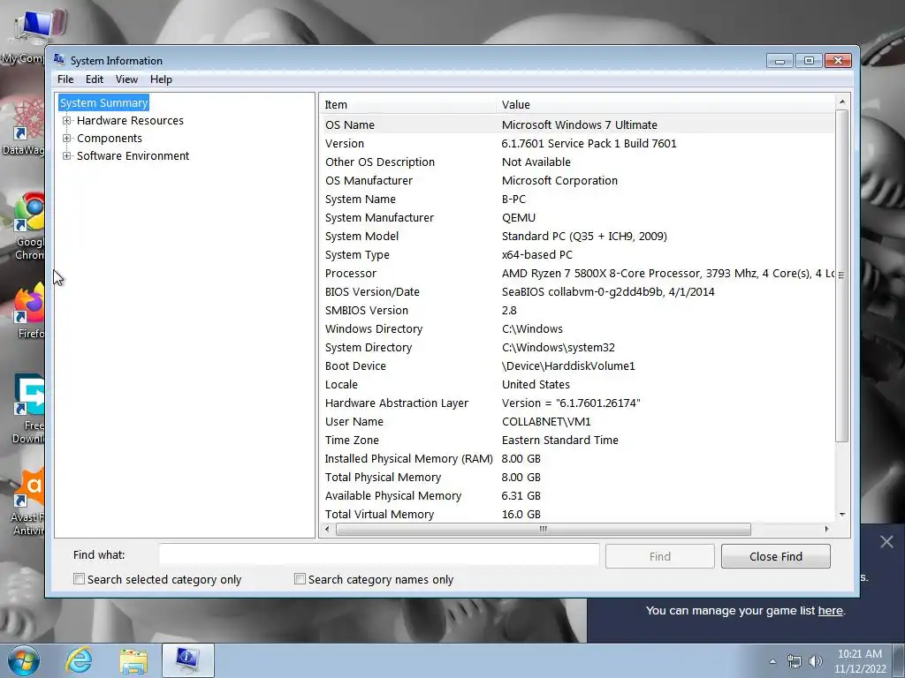Select the Time Zone row
905x678 pixels.
pyautogui.click(x=577, y=440)
